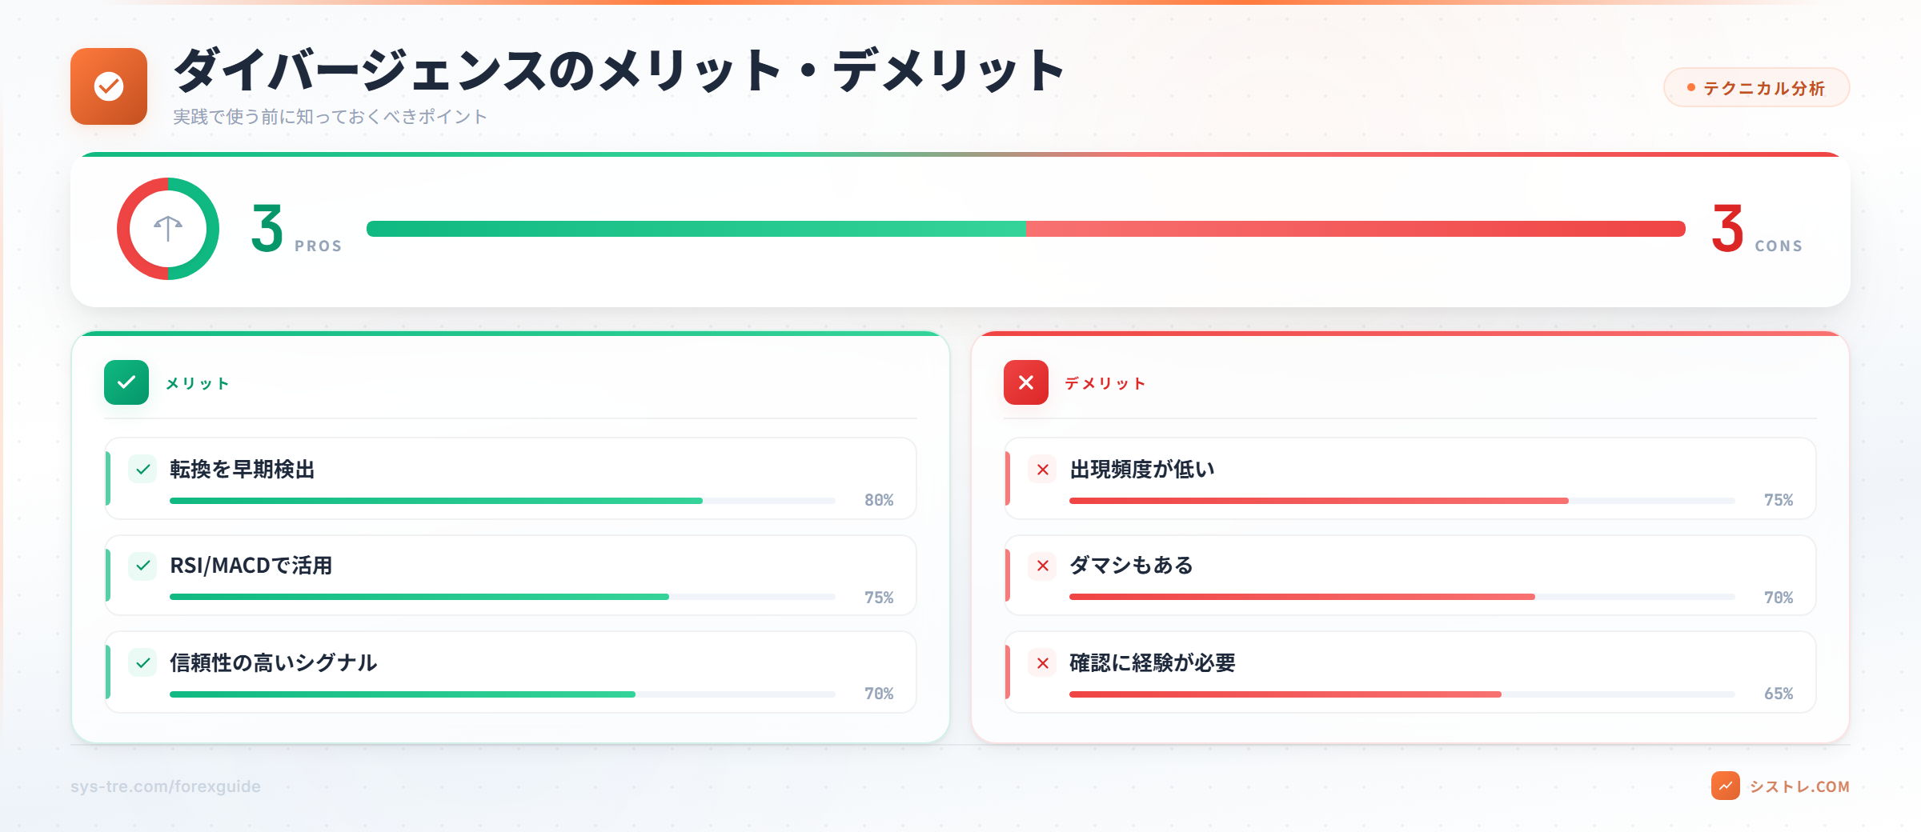Click the cross icon beside ダマシもある

1043,566
